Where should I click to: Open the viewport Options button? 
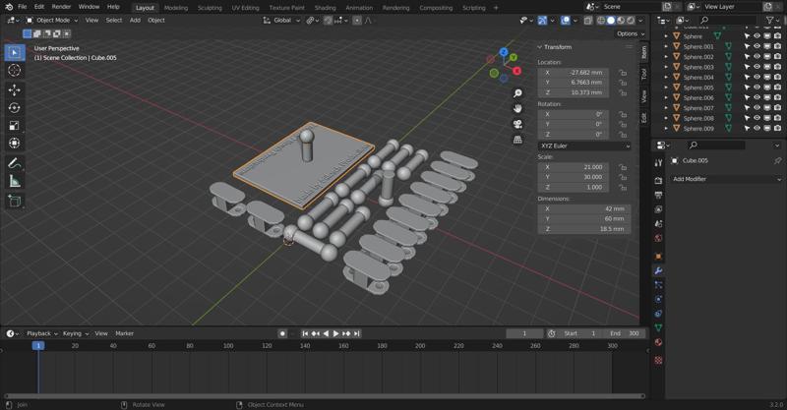coord(628,33)
